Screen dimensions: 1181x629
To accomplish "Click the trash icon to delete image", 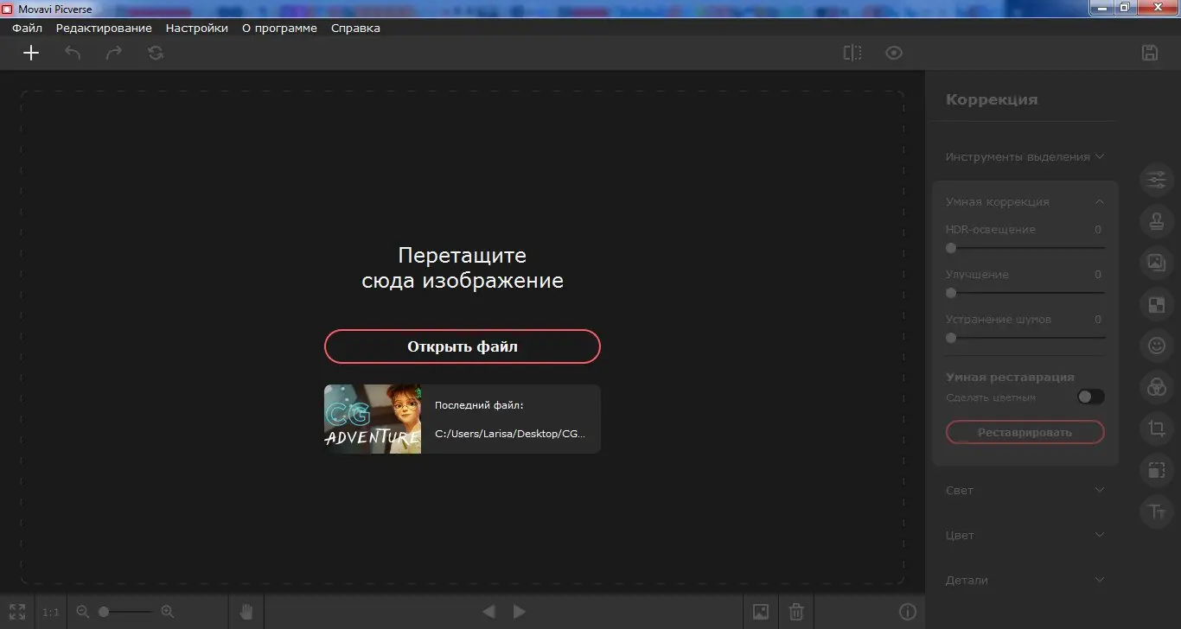I will pos(795,611).
